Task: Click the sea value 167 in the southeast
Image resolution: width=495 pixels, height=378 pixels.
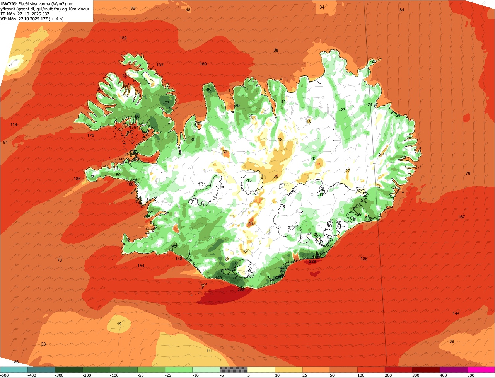Action: point(461,217)
